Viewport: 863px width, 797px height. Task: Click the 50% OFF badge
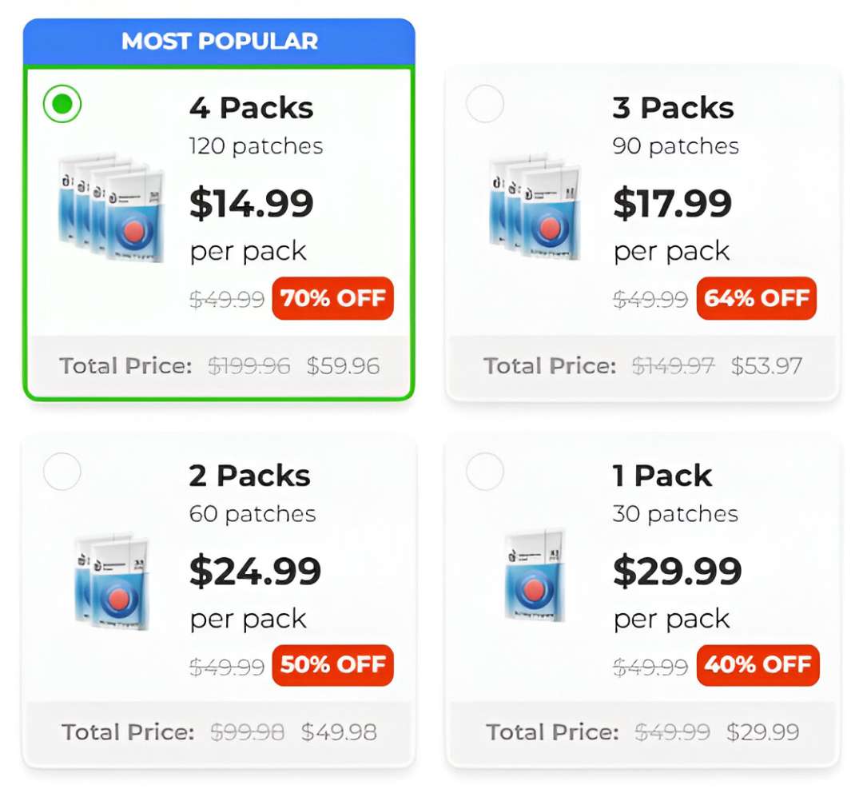click(333, 665)
